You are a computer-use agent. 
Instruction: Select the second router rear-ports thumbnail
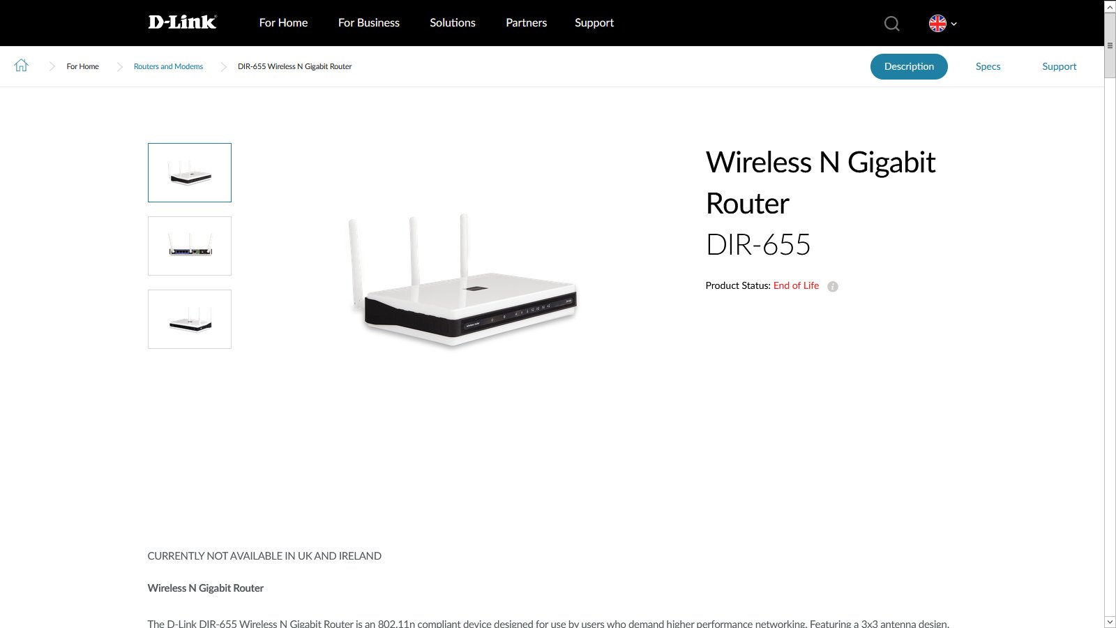click(x=190, y=246)
